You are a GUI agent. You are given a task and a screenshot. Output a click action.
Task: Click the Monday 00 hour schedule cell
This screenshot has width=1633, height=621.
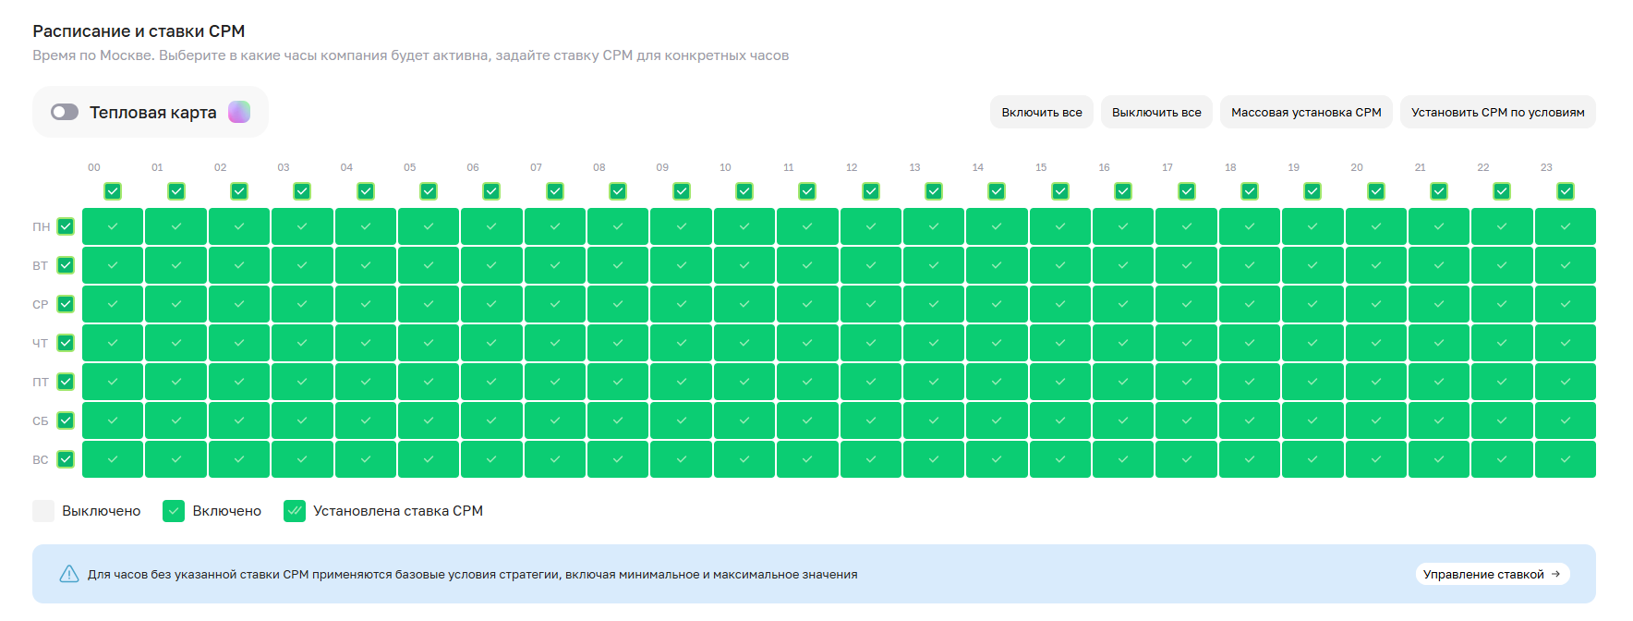pyautogui.click(x=113, y=226)
